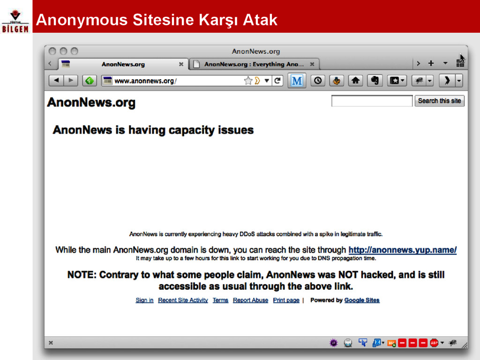The image size is (480, 360).
Task: Click the blue M toolbar button
Action: 297,81
